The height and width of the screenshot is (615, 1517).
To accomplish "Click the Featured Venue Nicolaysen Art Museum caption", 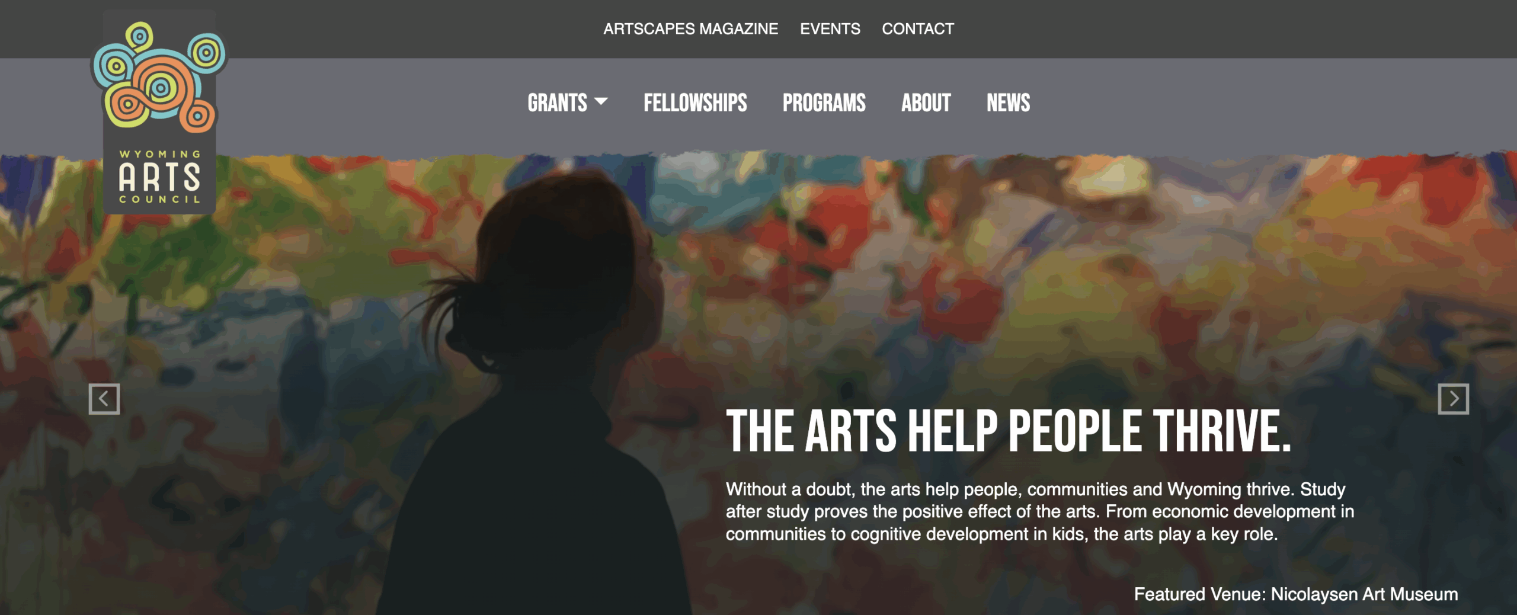I will pos(1296,594).
